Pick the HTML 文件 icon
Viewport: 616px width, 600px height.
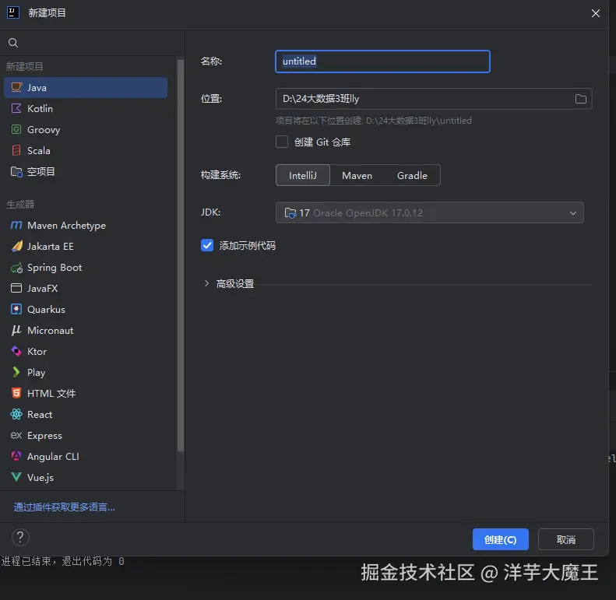(16, 393)
